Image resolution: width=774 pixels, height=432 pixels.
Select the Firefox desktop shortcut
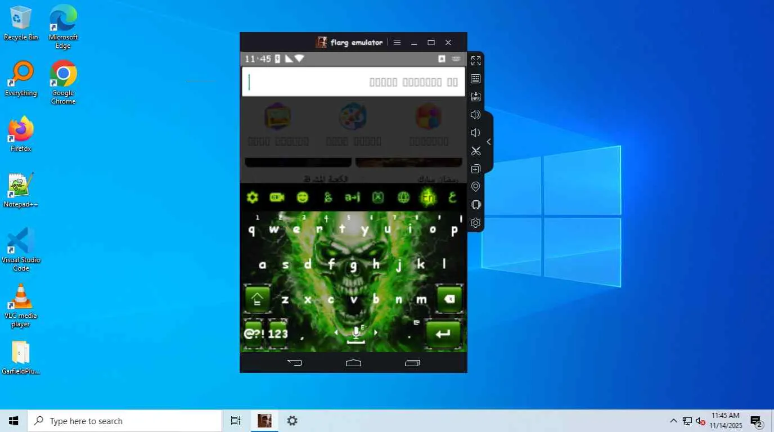point(21,134)
